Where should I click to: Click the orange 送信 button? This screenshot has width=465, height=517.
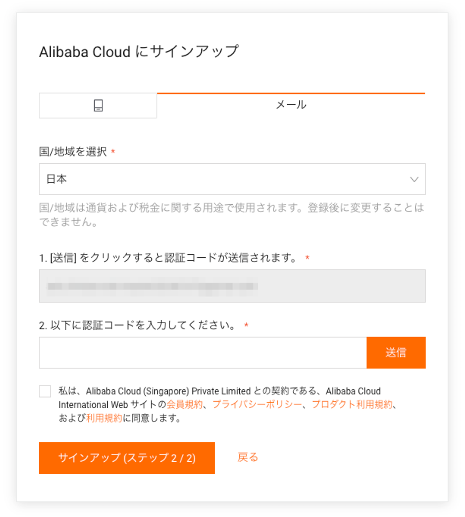(x=396, y=352)
